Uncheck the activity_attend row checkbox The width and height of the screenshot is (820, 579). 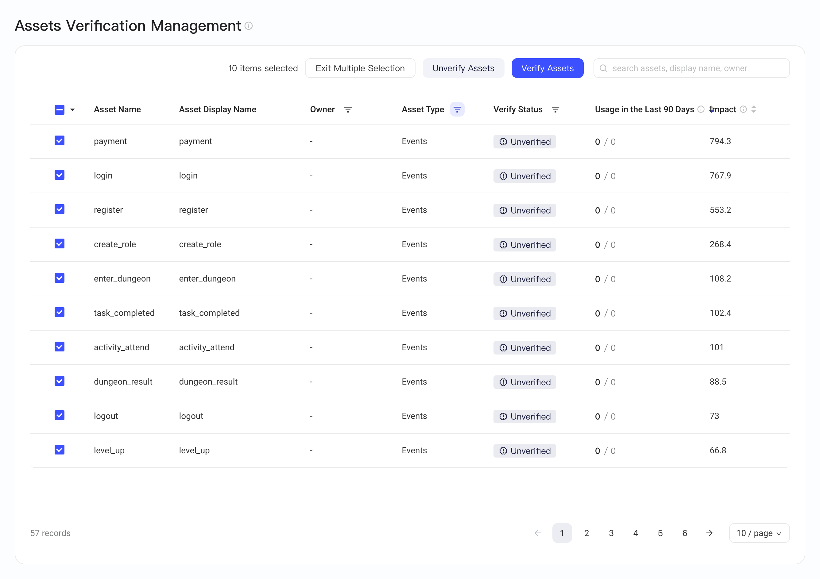(x=60, y=347)
